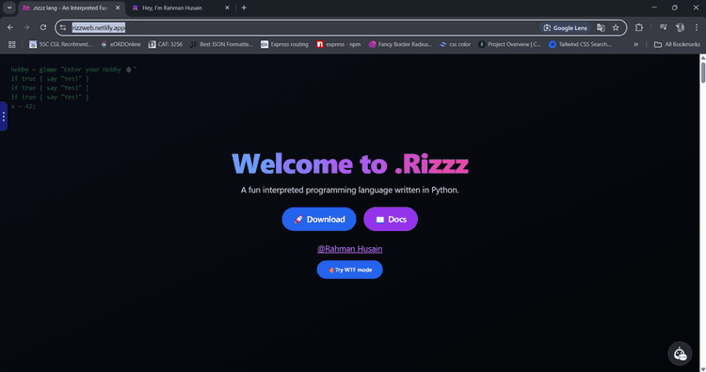Bookmark this page with the star icon

pyautogui.click(x=616, y=28)
